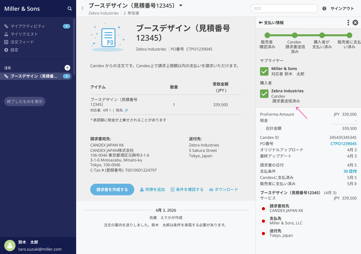Screen dimensions: 361x254
Task: Click the Japan flag beside 請求書宛先
Action: click(x=263, y=209)
